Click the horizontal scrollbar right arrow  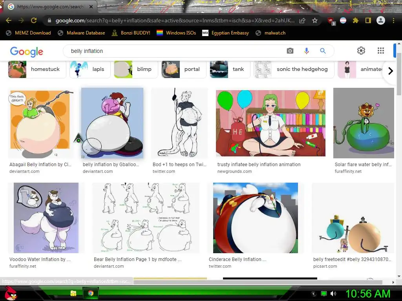click(393, 282)
